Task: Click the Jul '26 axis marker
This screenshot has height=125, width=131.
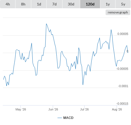Action: 84,109
